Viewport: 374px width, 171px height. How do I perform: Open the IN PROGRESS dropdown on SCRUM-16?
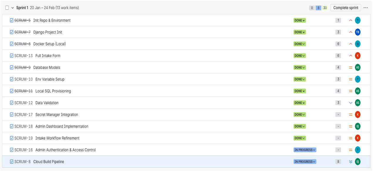click(x=305, y=149)
